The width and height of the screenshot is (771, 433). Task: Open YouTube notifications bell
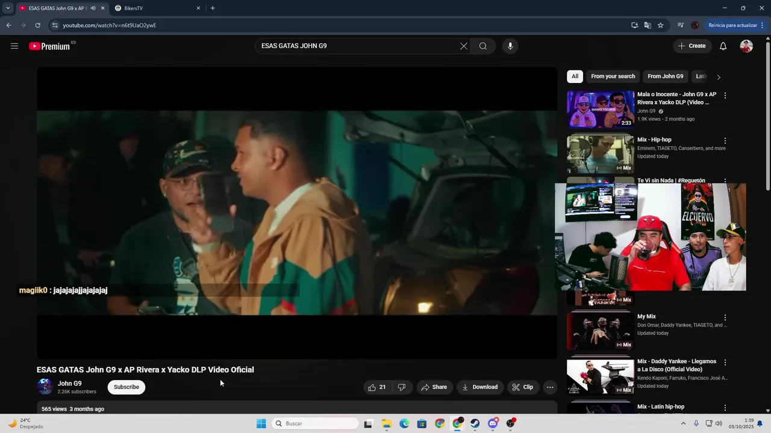pyautogui.click(x=723, y=46)
